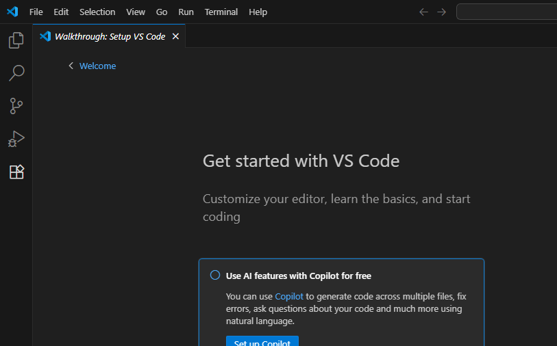557x346 pixels.
Task: Open the Terminal menu
Action: [x=221, y=12]
